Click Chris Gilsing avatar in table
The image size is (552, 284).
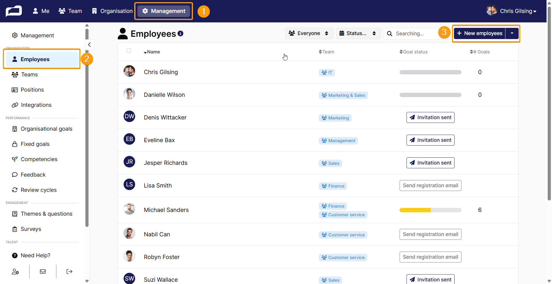tap(129, 71)
